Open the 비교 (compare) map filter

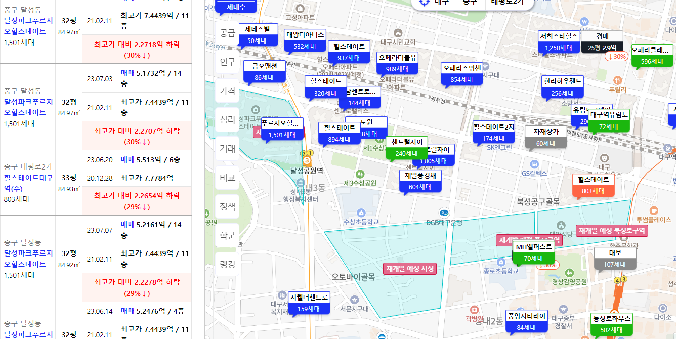pos(227,178)
